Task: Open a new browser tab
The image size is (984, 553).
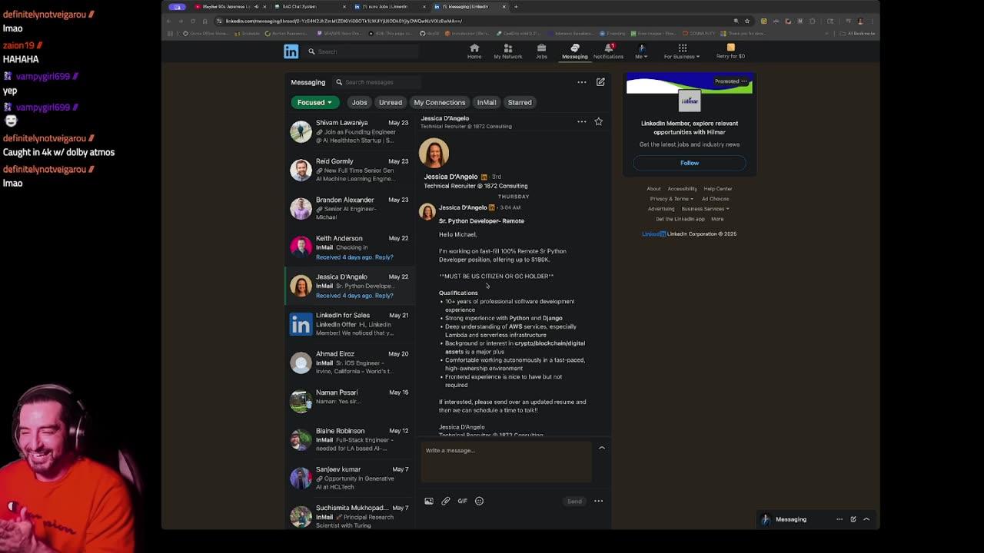Action: (516, 7)
